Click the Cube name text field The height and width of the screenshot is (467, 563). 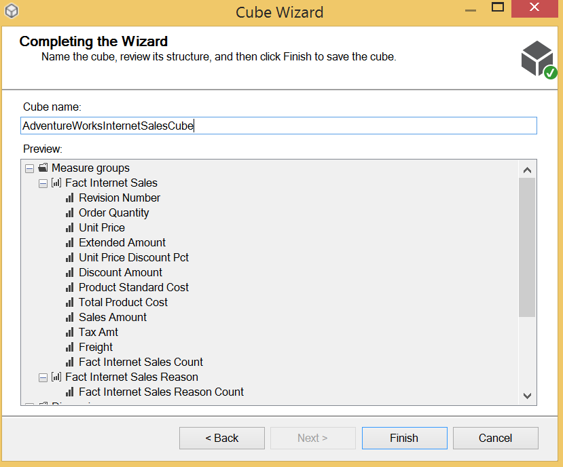(278, 126)
